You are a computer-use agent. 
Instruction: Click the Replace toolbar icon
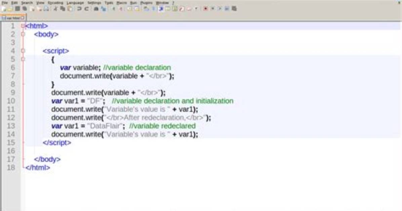[103, 9]
